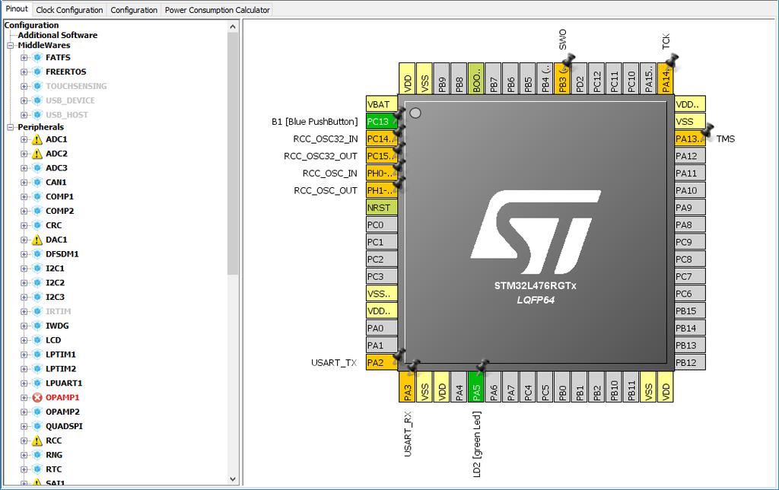This screenshot has width=779, height=490.
Task: Click the B1 [Blue PushButton] pin label
Action: (x=314, y=122)
